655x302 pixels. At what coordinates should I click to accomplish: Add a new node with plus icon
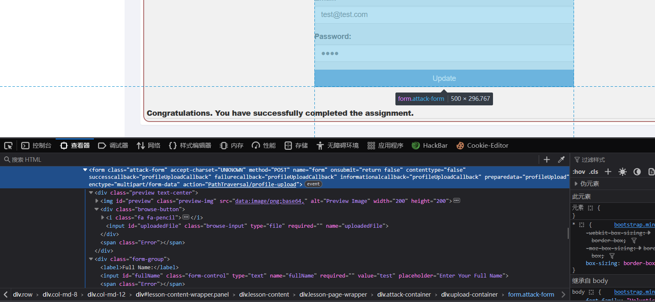point(547,160)
